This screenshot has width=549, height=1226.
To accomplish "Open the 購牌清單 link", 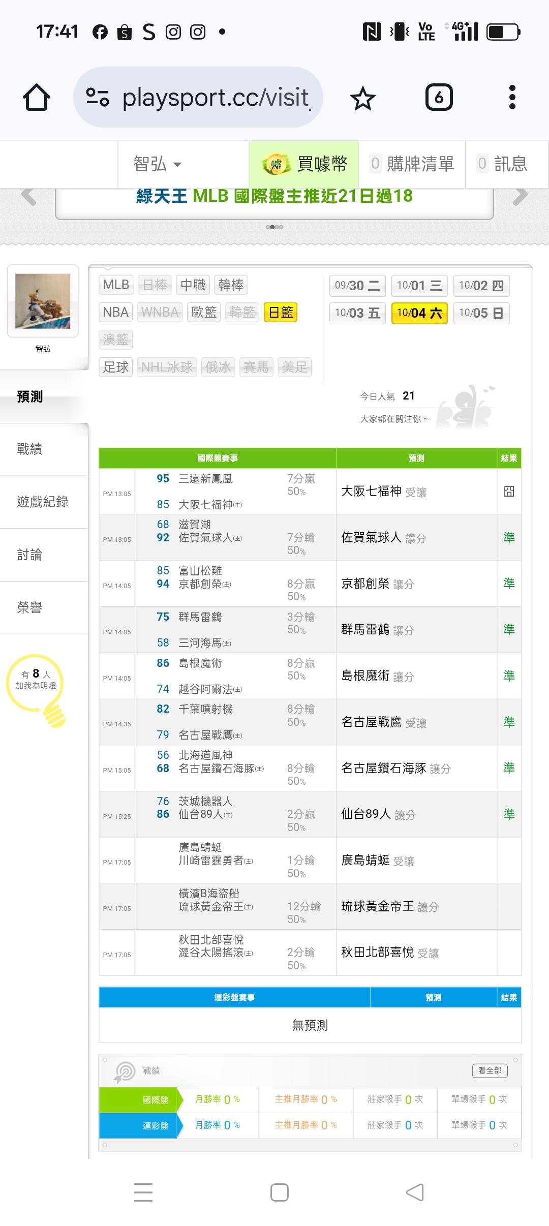I will tap(412, 164).
